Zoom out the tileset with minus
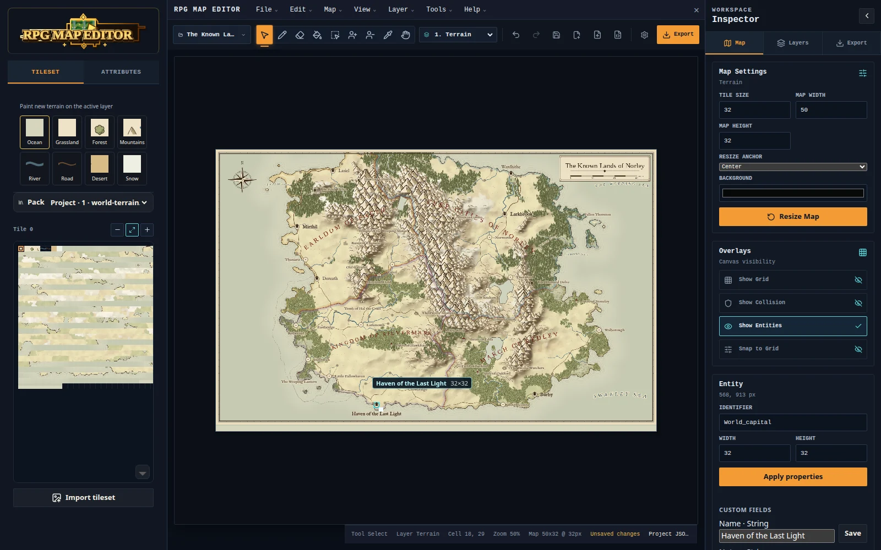This screenshot has width=881, height=550. pos(117,230)
